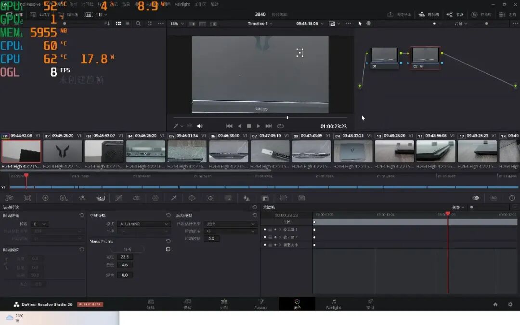Search the gallery with magnifier icon

pyautogui.click(x=138, y=24)
